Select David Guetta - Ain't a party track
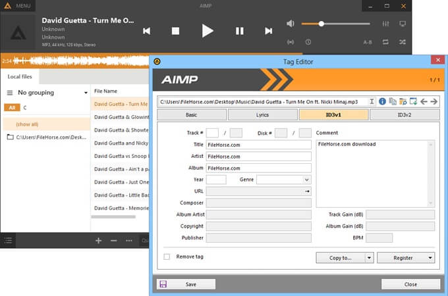Screen dimensions: 448x296 point(121,169)
